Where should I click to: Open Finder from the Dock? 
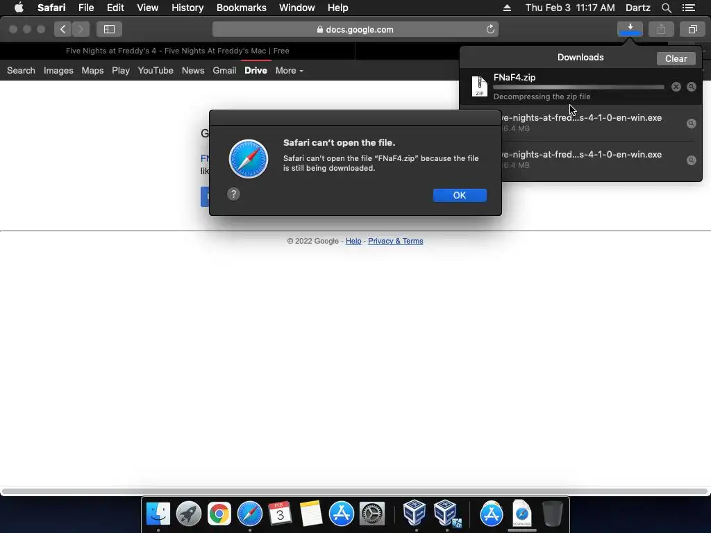(x=158, y=514)
